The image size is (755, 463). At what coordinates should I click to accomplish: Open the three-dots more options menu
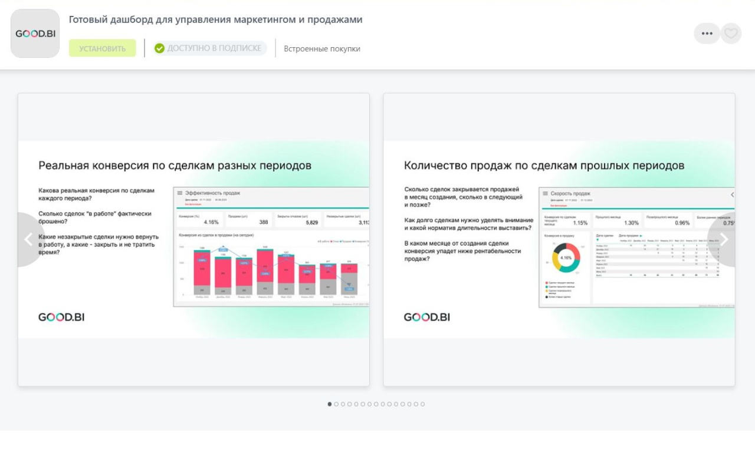coord(707,34)
